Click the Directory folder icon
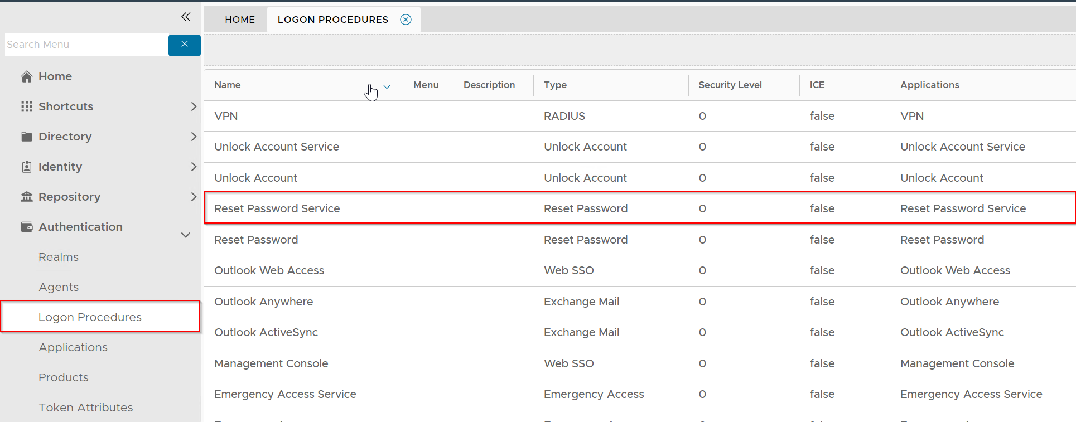The image size is (1076, 422). pyautogui.click(x=26, y=137)
